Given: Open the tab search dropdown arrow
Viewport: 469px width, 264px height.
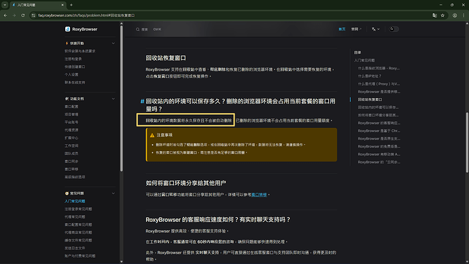Looking at the screenshot, I should pyautogui.click(x=5, y=5).
